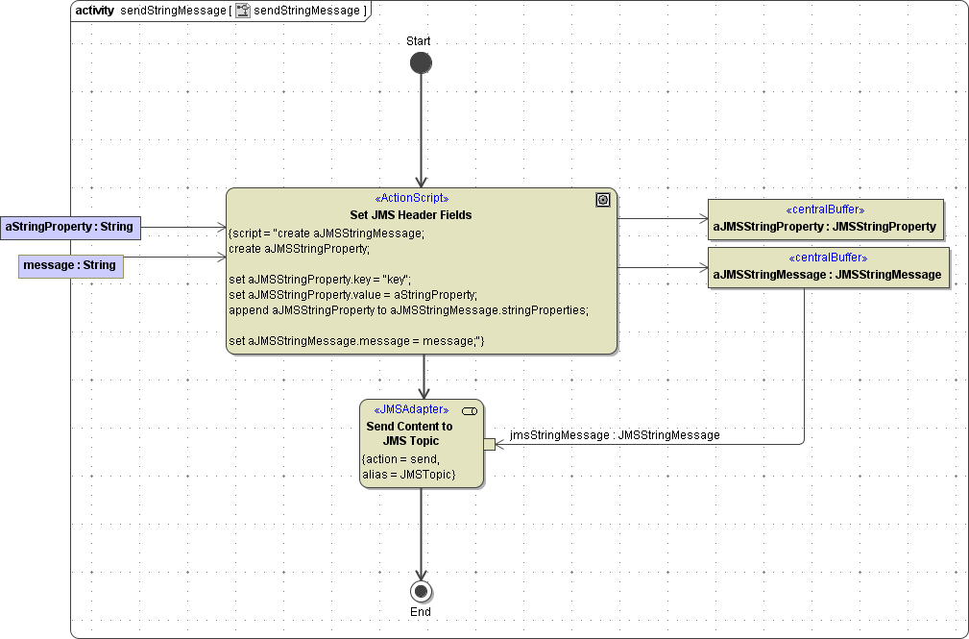Click the Send Content to JMS Topic name
The height and width of the screenshot is (639, 969).
409,433
